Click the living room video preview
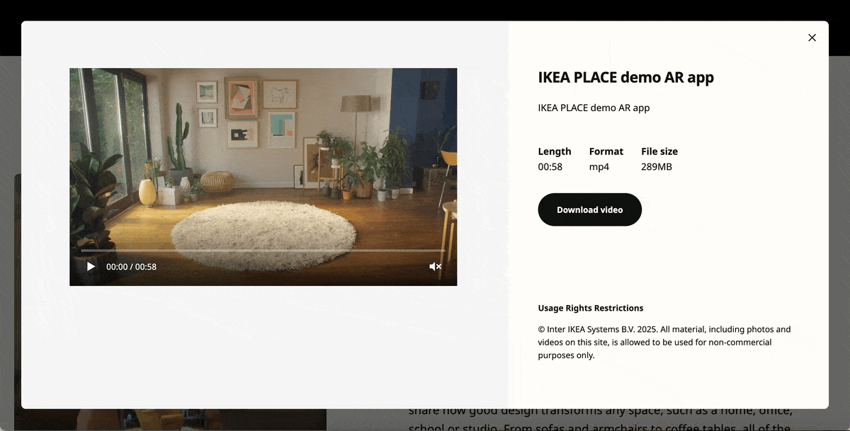Screen dimensions: 850x431 click(263, 163)
